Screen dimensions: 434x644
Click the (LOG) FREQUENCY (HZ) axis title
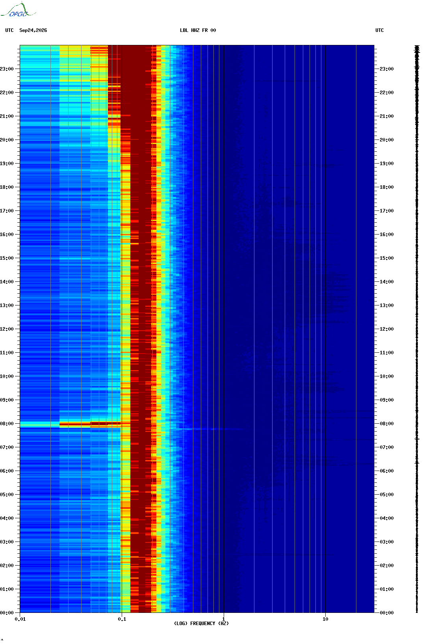pyautogui.click(x=201, y=624)
